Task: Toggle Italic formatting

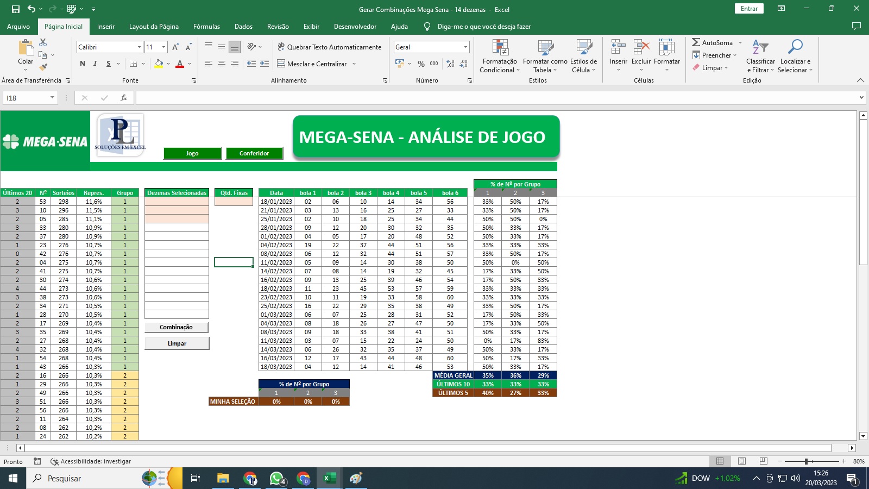Action: (95, 64)
